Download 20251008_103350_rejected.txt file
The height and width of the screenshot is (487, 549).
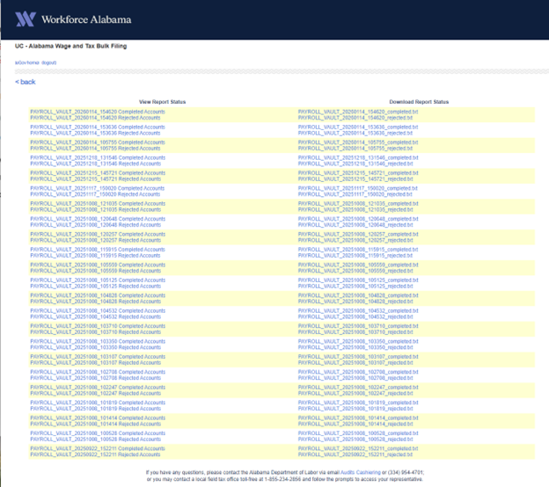(x=355, y=347)
